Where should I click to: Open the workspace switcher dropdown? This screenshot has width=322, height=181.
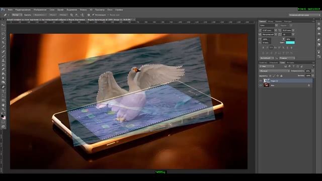click(304, 15)
